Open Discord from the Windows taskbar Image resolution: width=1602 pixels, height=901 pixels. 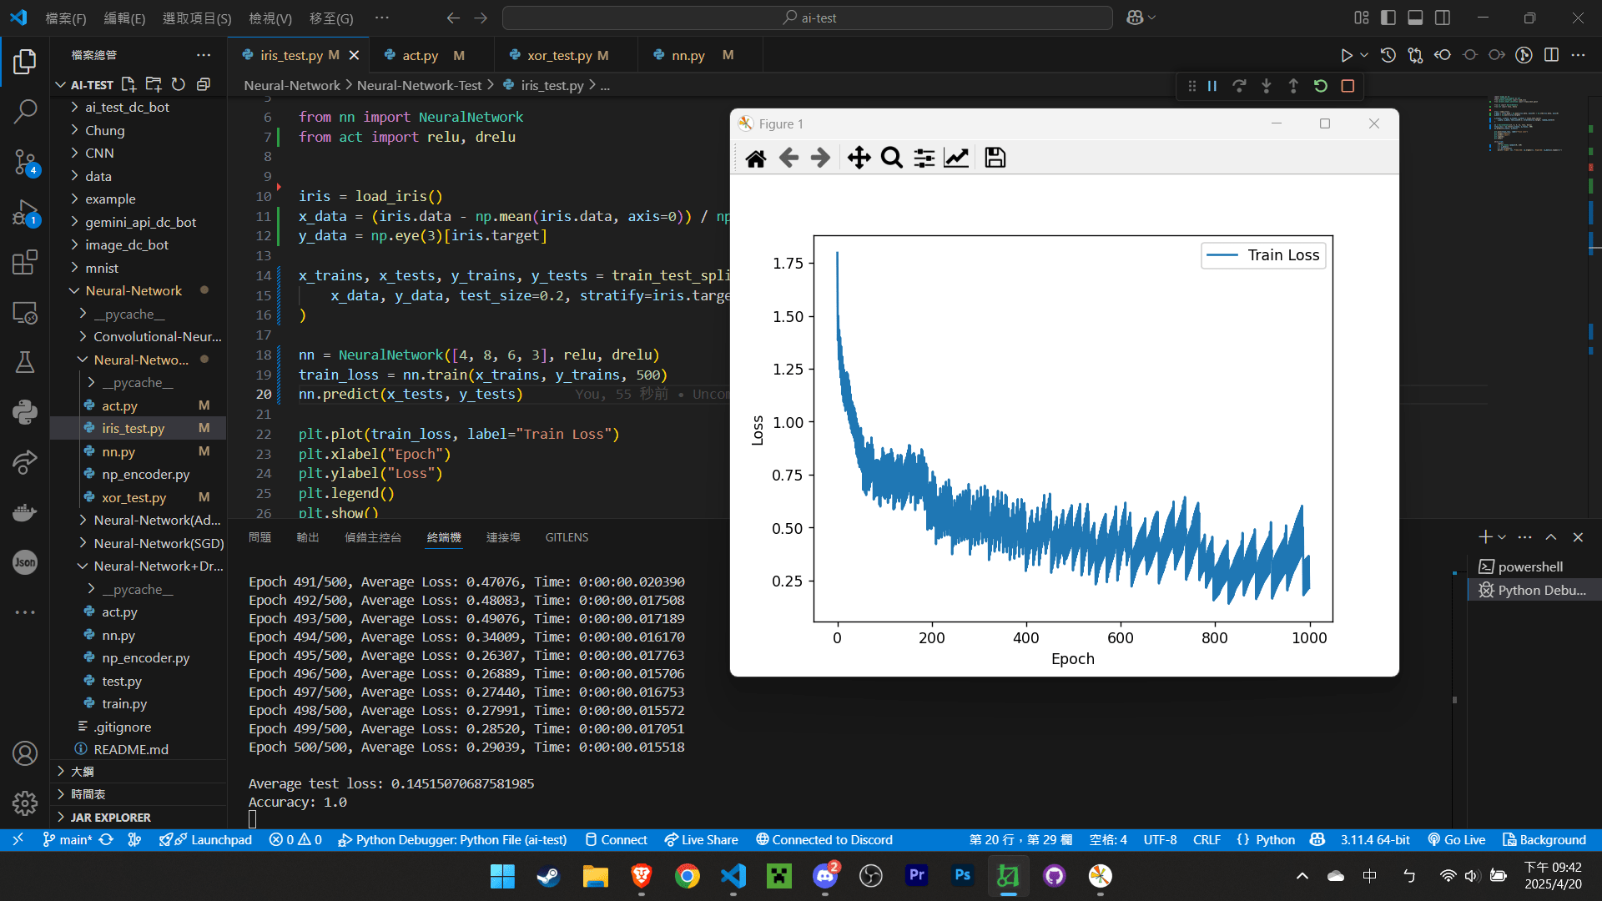pyautogui.click(x=824, y=875)
